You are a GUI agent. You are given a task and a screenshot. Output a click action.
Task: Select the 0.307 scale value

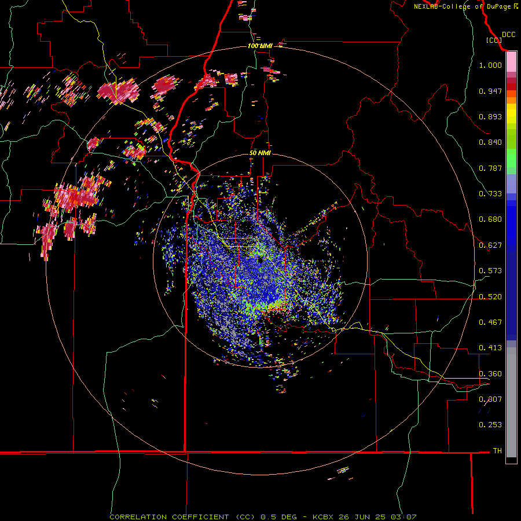(x=490, y=399)
